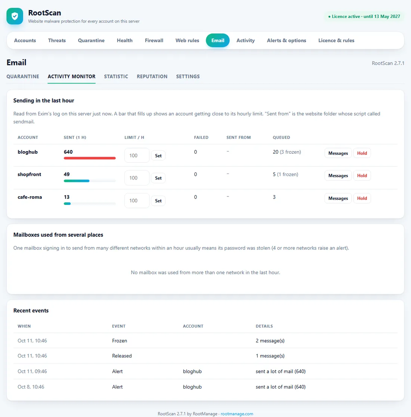Open the Licence & rules tab

[336, 40]
